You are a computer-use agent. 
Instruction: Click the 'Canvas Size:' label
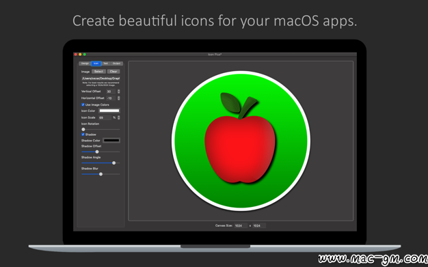tap(224, 225)
